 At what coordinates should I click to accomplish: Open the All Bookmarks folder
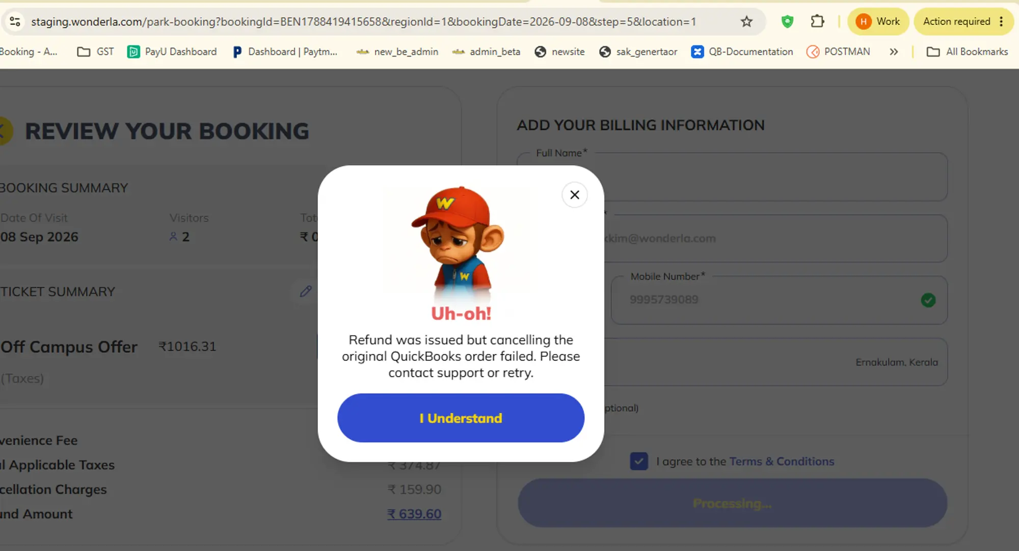click(967, 51)
